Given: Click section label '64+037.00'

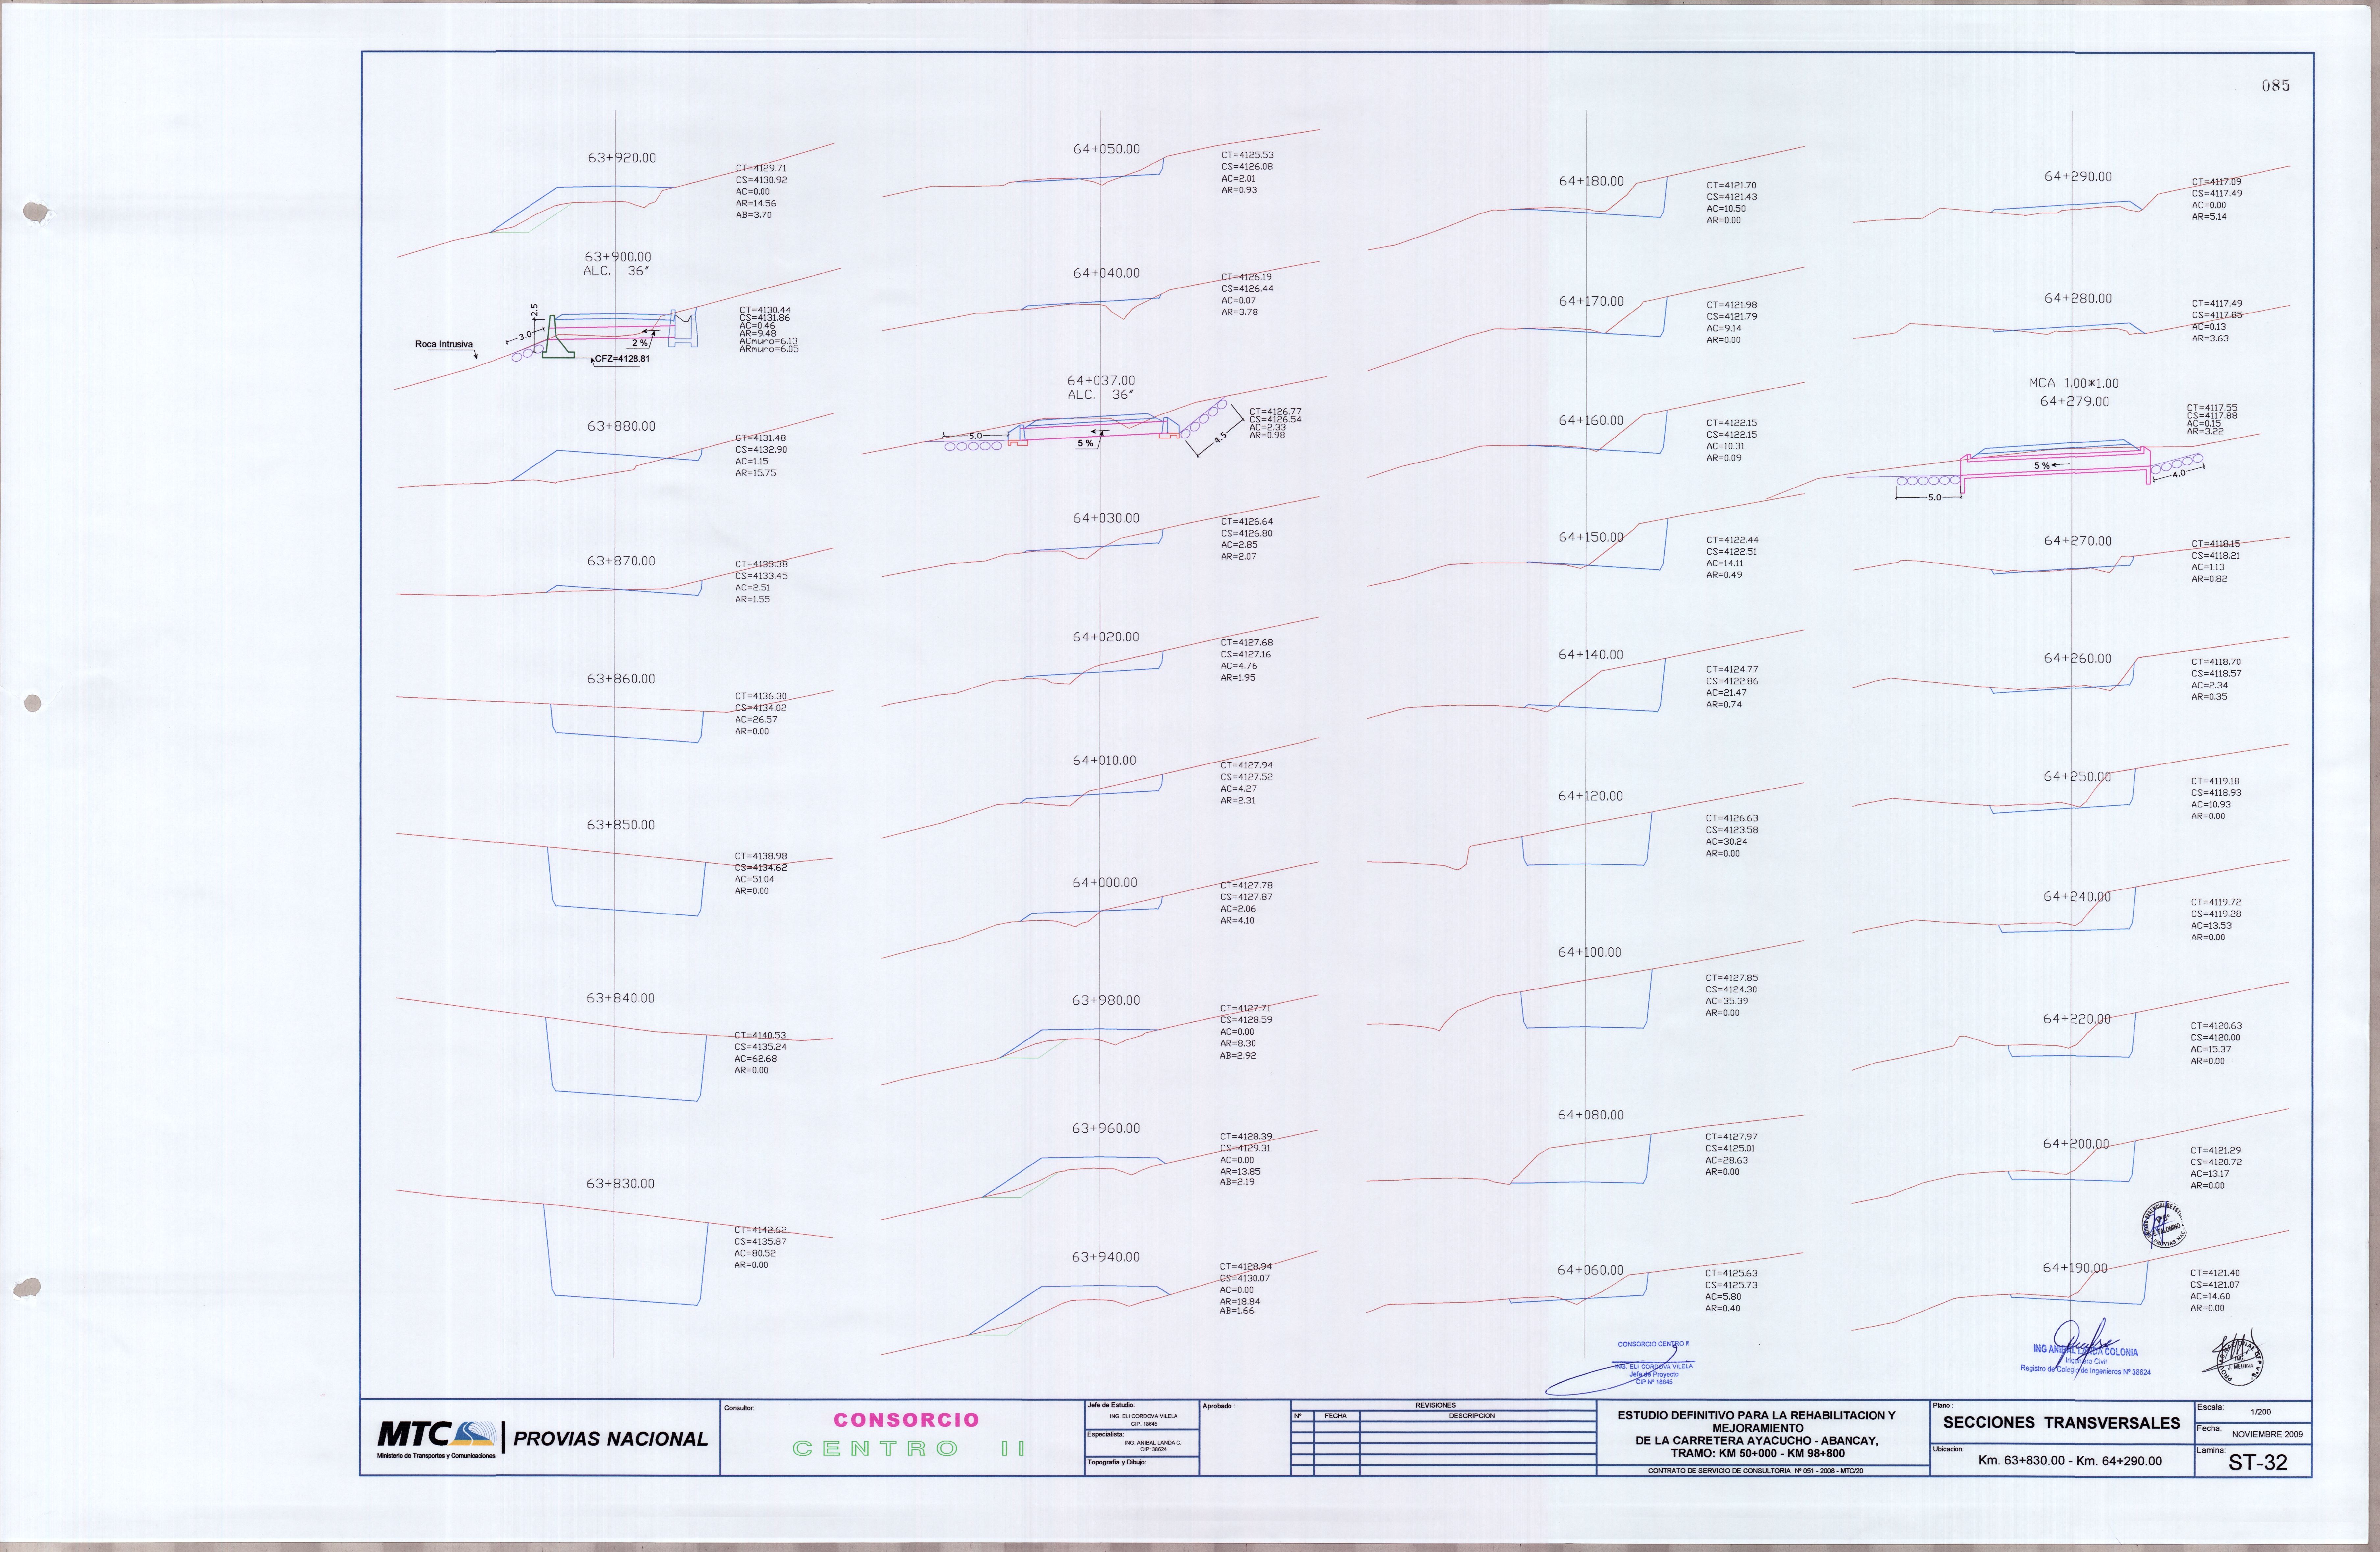Looking at the screenshot, I should 1101,381.
